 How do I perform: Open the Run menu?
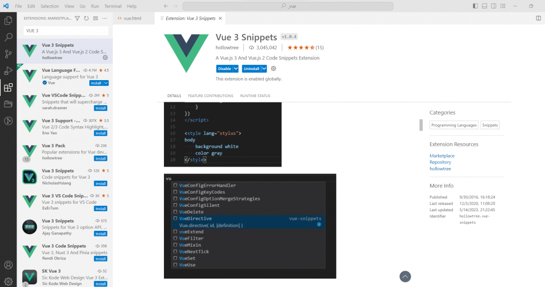[95, 6]
